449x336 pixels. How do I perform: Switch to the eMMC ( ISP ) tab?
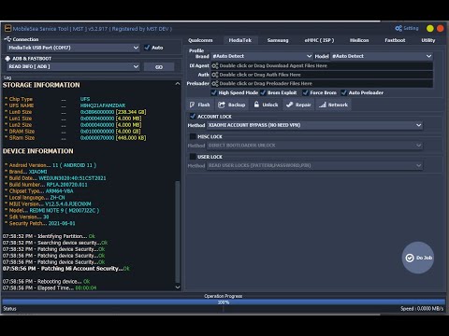(319, 40)
